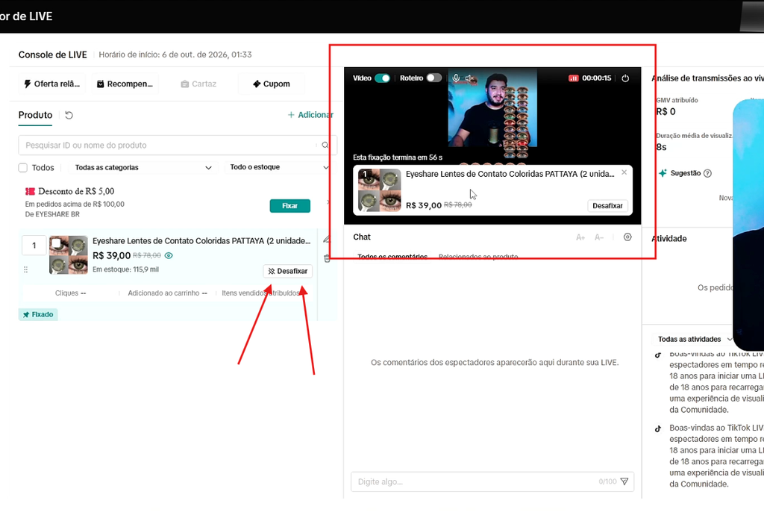The width and height of the screenshot is (764, 512).
Task: Click the Adicionado ao carrinho metric
Action: pos(167,293)
